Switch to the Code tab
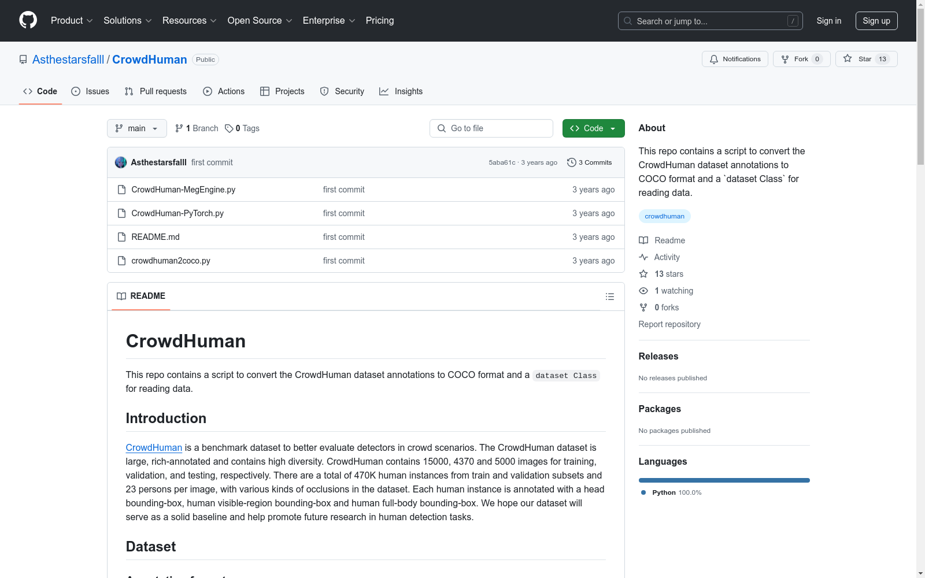 [40, 91]
